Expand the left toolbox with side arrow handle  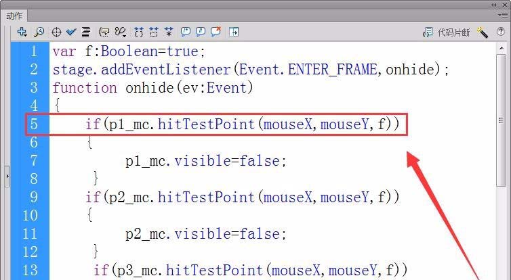click(7, 177)
